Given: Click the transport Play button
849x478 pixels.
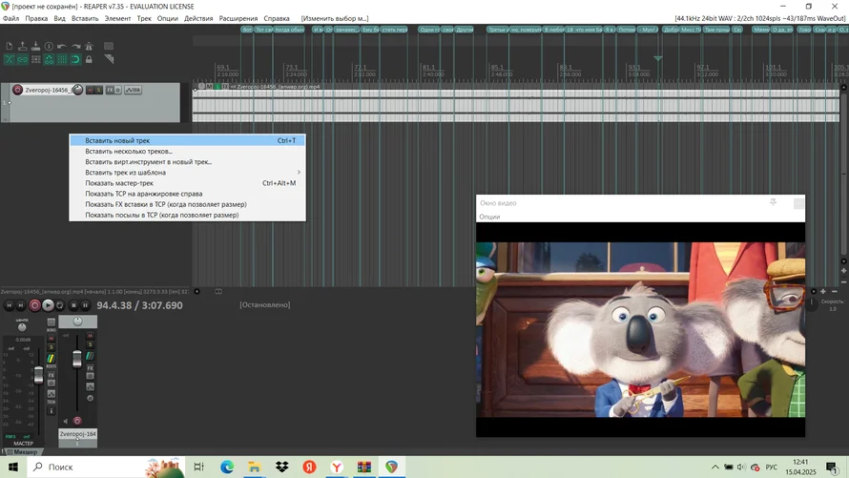Looking at the screenshot, I should coord(48,305).
